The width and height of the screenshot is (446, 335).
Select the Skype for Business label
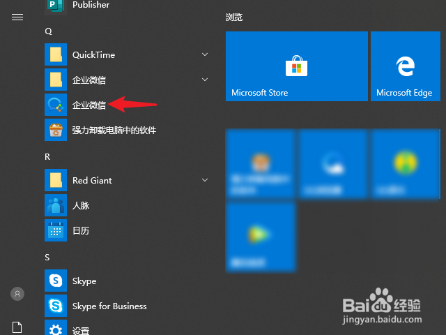tap(109, 306)
